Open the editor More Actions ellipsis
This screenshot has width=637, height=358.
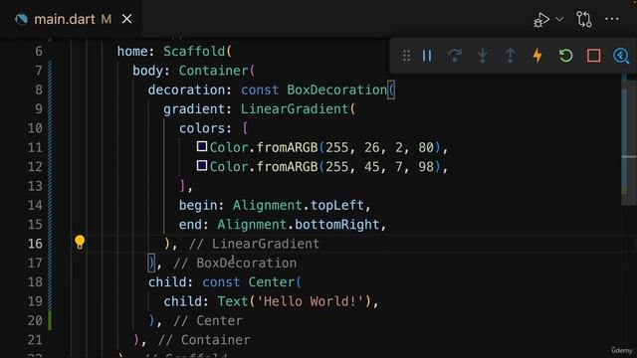pyautogui.click(x=612, y=19)
